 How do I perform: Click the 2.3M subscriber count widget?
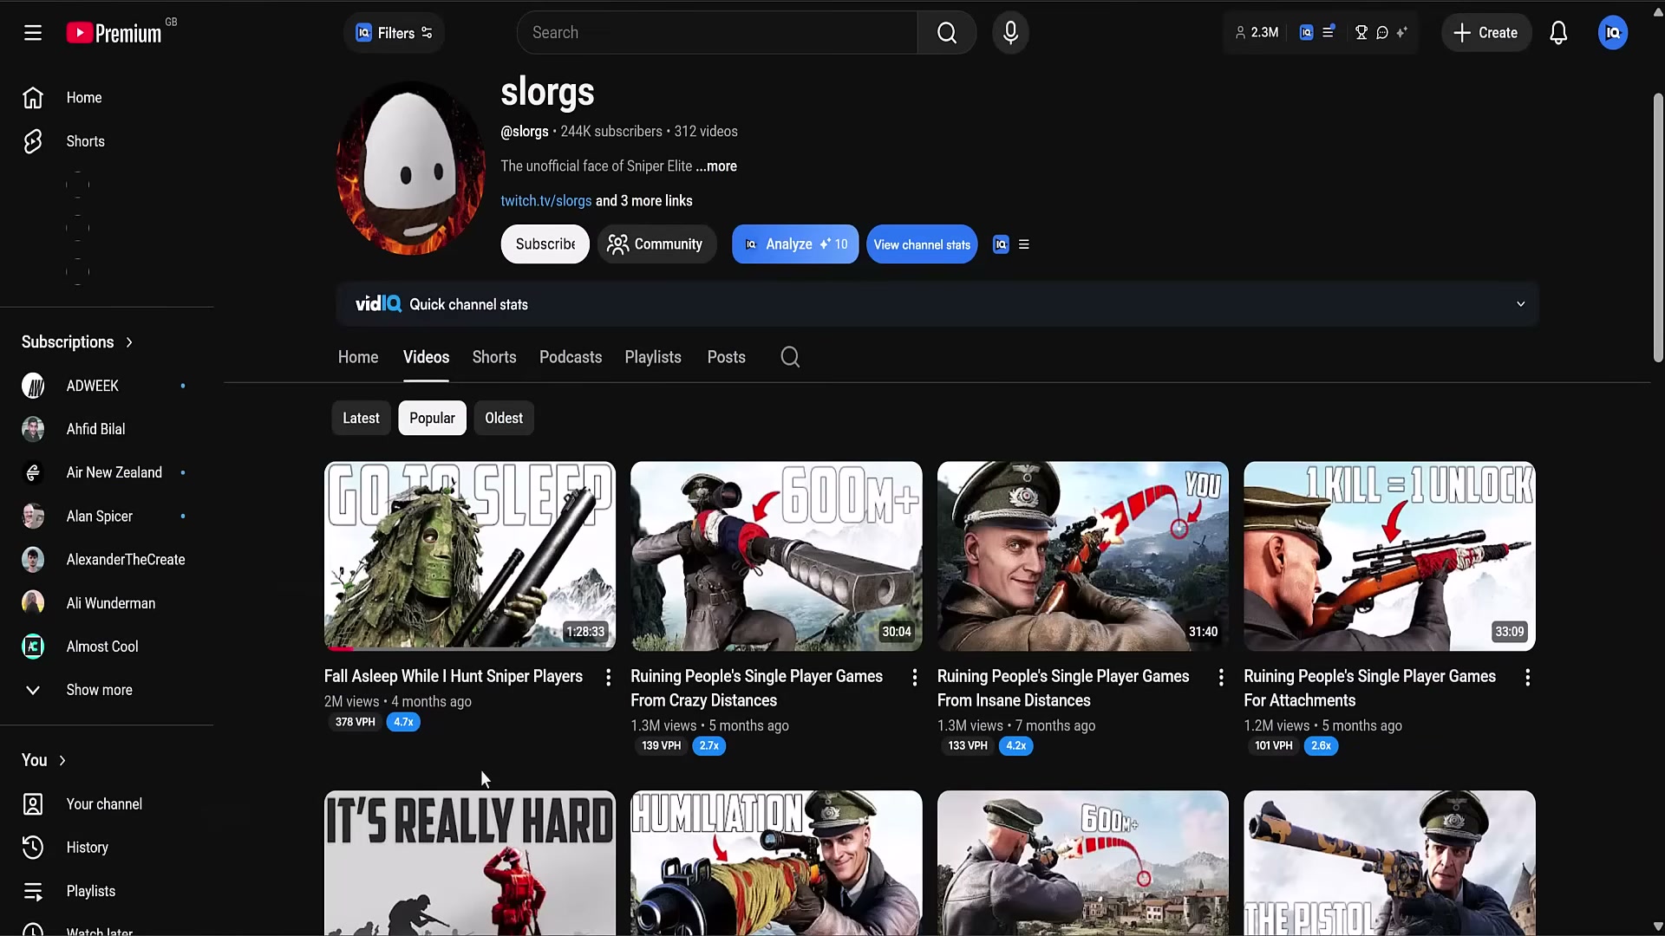tap(1257, 33)
